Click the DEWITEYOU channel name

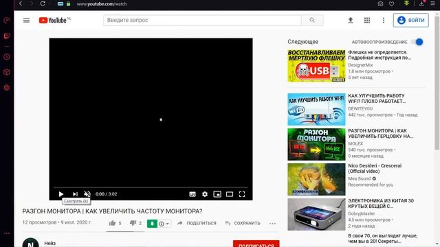[x=360, y=108]
